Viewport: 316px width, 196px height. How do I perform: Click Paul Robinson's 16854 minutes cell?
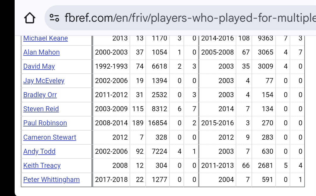[157, 123]
